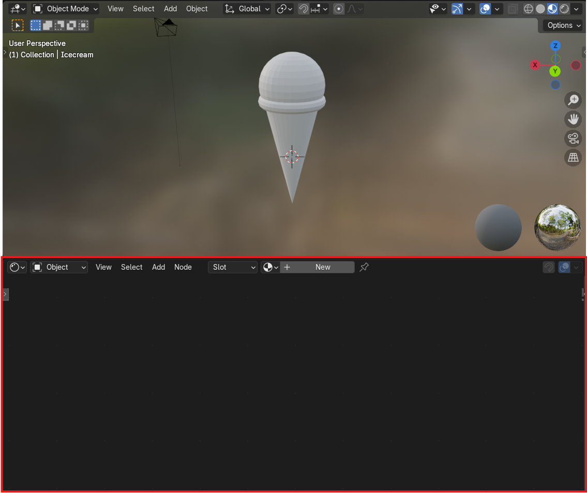587x493 pixels.
Task: Open the Node menu in shader editor
Action: tap(183, 267)
